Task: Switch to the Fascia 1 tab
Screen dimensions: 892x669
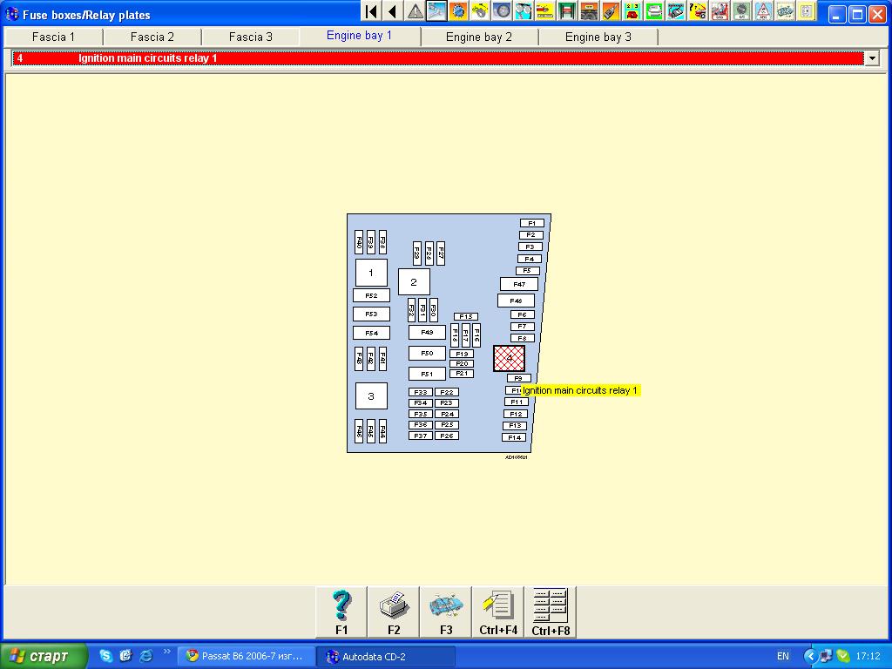Action: (x=53, y=37)
